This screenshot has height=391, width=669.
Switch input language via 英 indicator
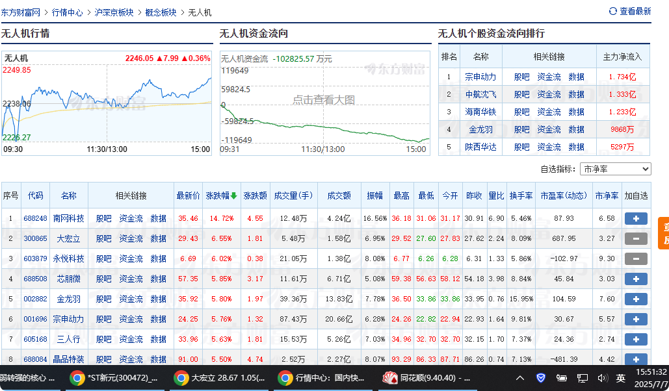tap(621, 378)
